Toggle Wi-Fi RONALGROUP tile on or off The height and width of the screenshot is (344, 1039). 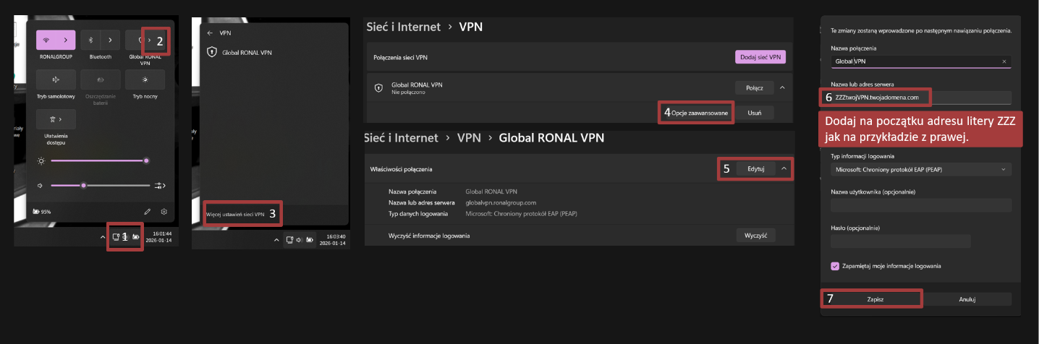click(46, 40)
